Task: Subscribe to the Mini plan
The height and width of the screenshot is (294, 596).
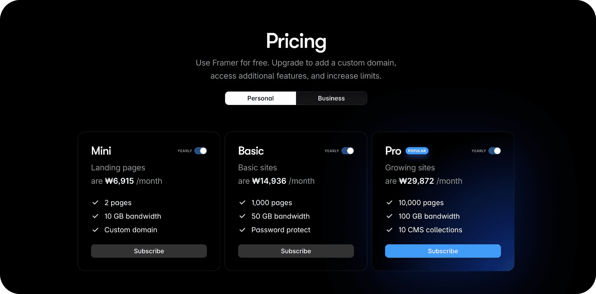Action: click(x=149, y=251)
